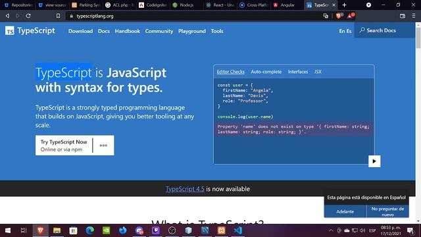Click the Try TypeScript Now button
Screen dimensions: 421x237
64,145
